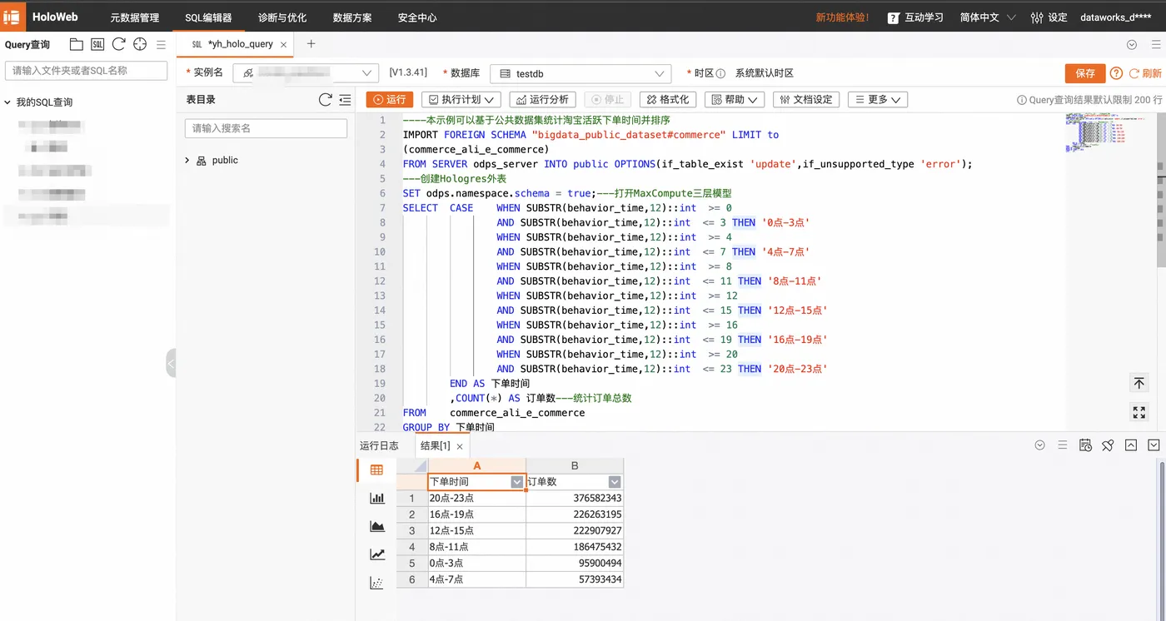1166x621 pixels.
Task: Switch results to scatter plot view
Action: coord(376,583)
